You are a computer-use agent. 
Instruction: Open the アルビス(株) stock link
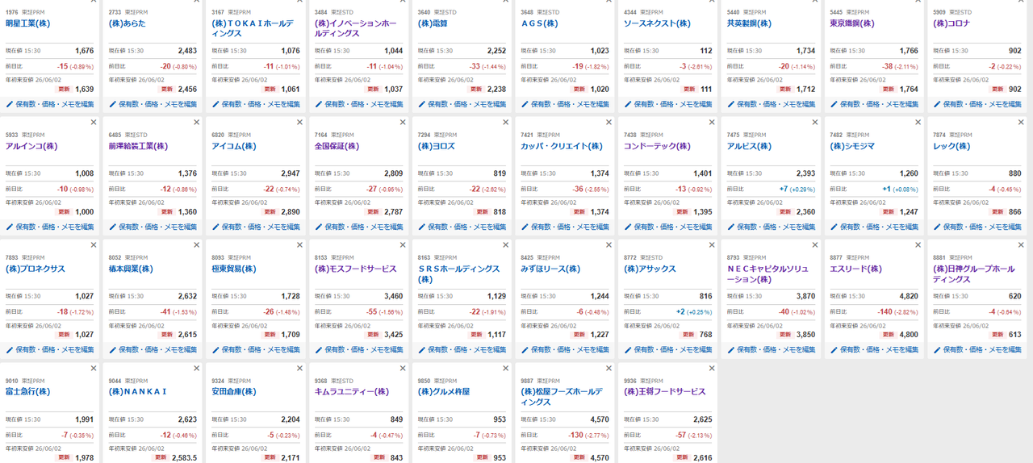(749, 146)
